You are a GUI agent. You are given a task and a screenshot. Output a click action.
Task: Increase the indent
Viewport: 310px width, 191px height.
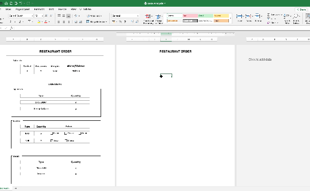pos(81,22)
